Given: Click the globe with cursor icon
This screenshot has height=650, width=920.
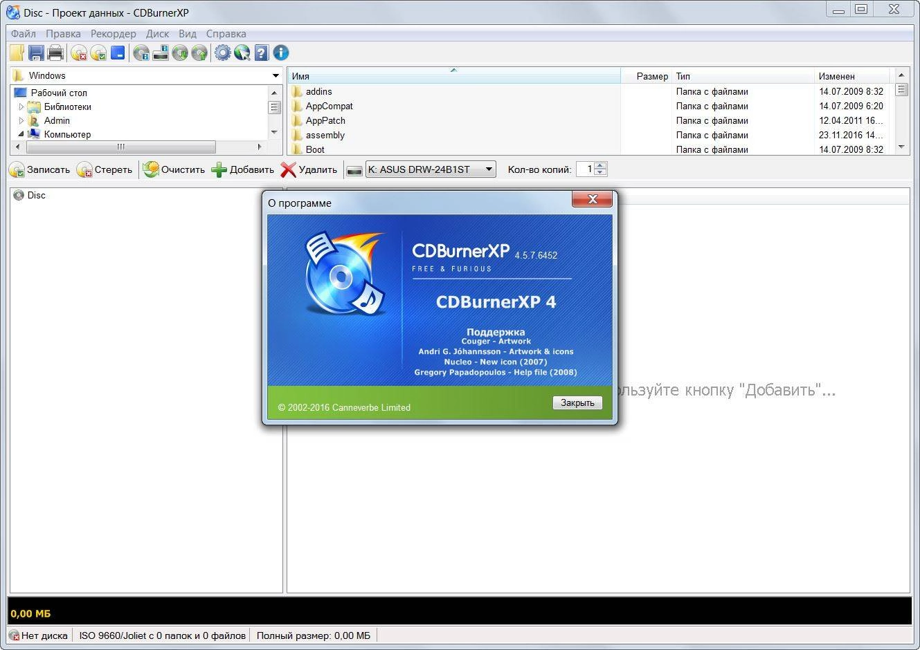Looking at the screenshot, I should [x=242, y=53].
